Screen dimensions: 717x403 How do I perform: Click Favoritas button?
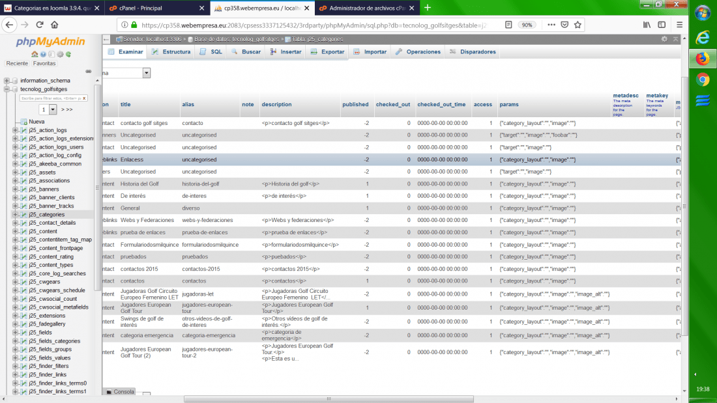tap(44, 64)
